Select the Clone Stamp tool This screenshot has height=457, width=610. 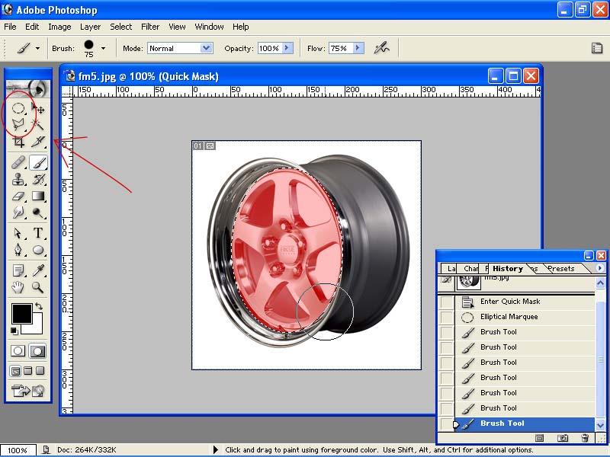[19, 180]
